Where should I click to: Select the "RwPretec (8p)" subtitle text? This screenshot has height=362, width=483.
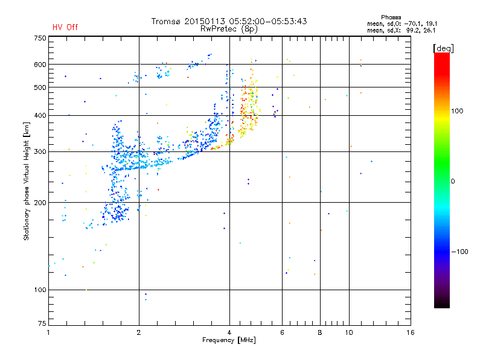coord(229,28)
